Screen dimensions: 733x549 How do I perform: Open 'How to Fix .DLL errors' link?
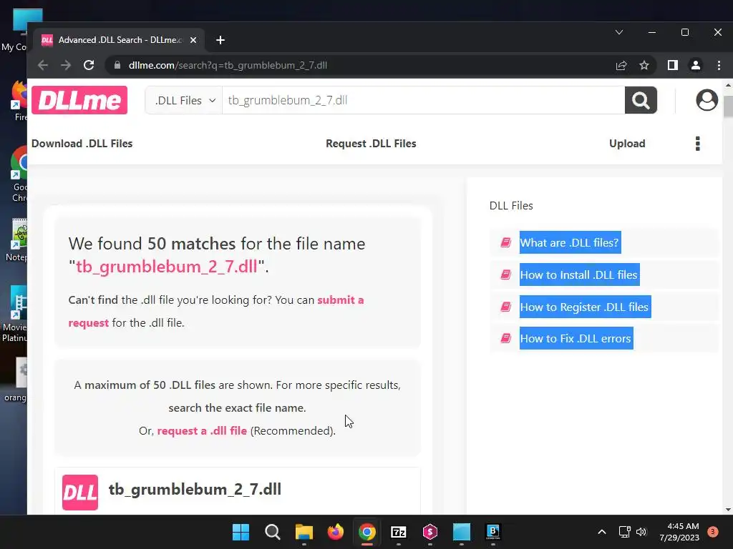(x=576, y=338)
